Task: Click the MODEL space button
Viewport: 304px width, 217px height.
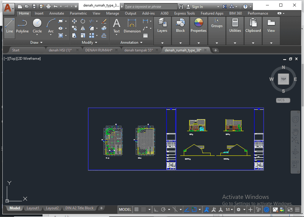Action: coord(125,210)
